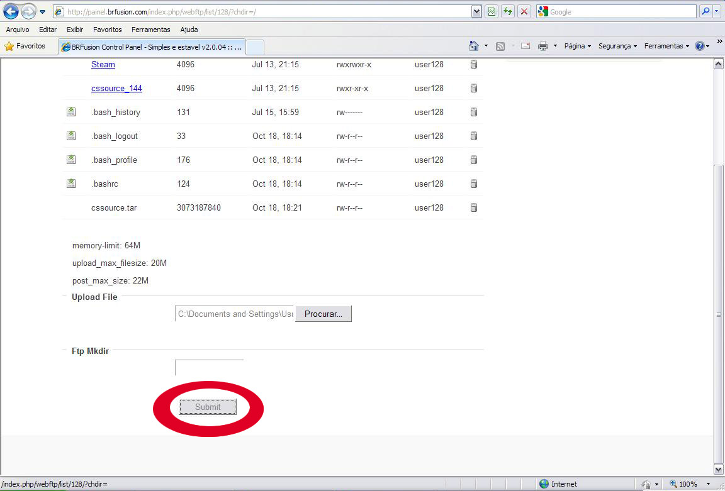Open the address bar history dropdown
The height and width of the screenshot is (491, 725).
476,11
